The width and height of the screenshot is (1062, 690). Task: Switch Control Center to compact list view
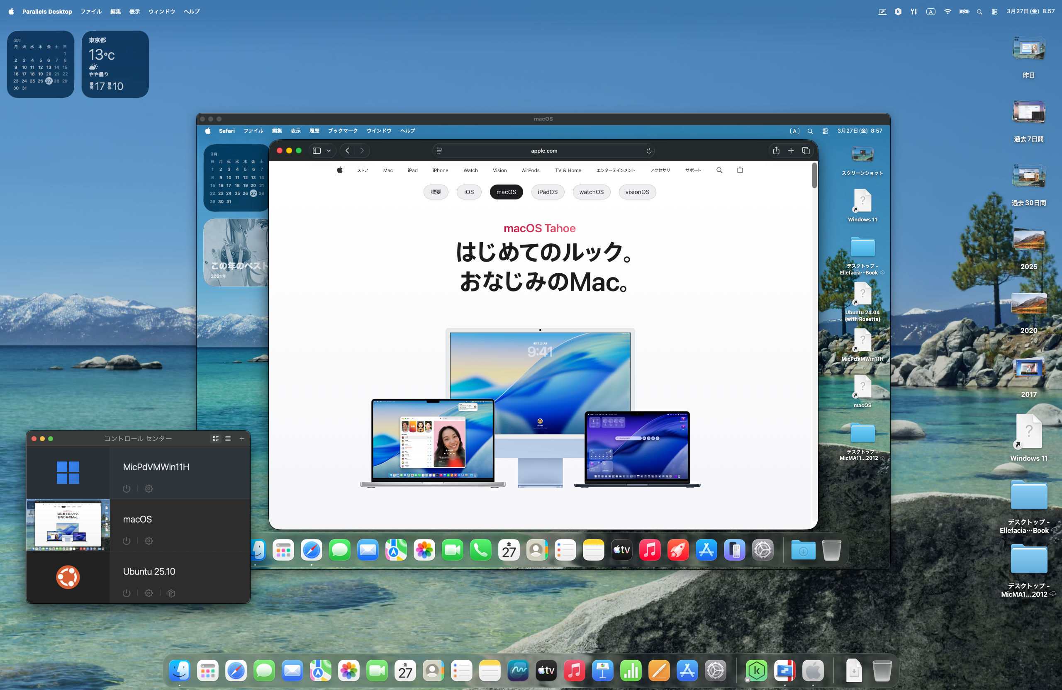228,438
